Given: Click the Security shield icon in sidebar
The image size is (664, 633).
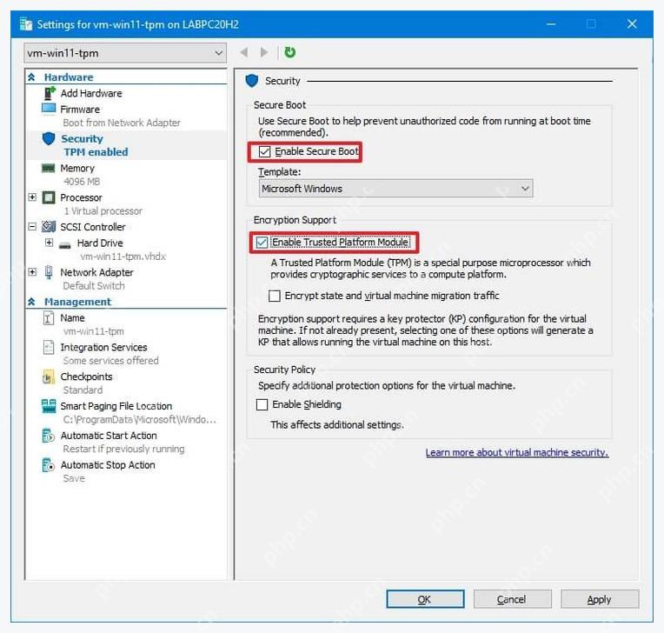Looking at the screenshot, I should point(49,138).
